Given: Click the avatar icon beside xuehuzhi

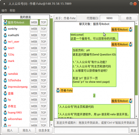Looking at the screenshot, I should point(5,35).
